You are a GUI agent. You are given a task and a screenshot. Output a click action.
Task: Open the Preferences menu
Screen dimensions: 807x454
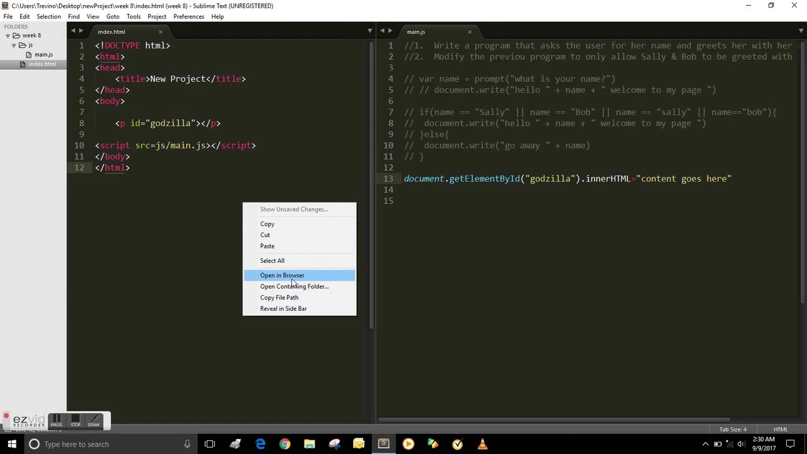(x=189, y=16)
